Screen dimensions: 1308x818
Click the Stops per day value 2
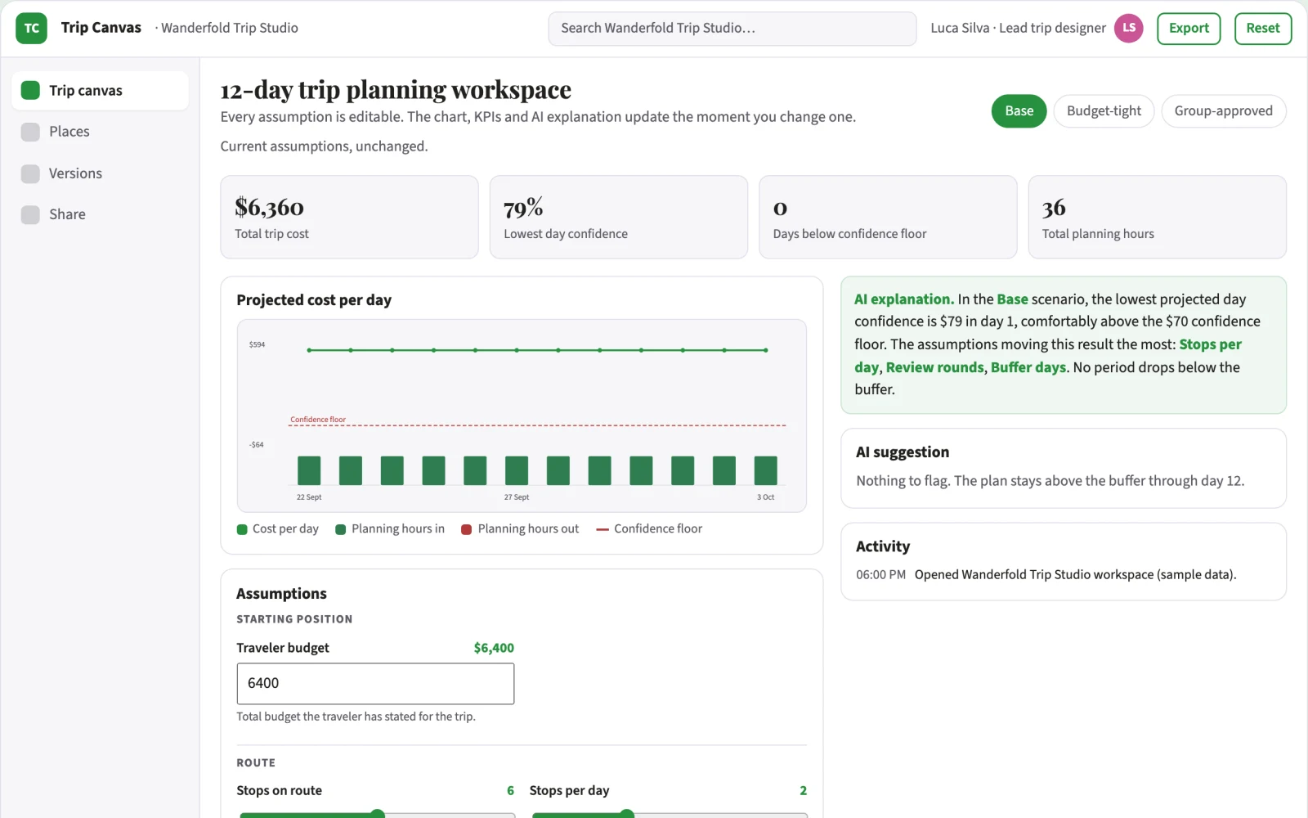point(803,791)
